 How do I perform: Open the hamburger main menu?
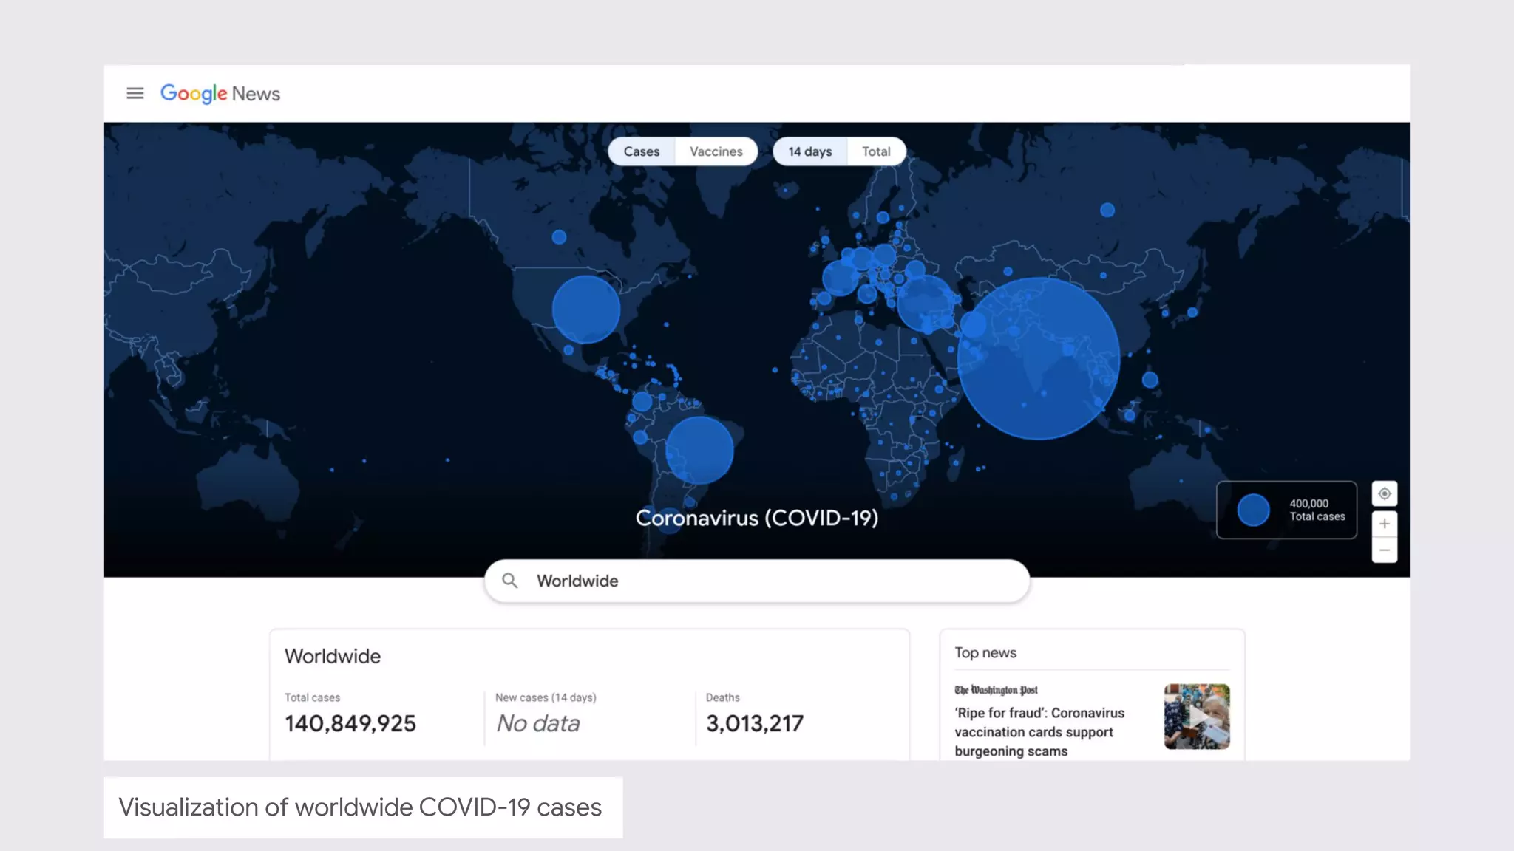[135, 93]
